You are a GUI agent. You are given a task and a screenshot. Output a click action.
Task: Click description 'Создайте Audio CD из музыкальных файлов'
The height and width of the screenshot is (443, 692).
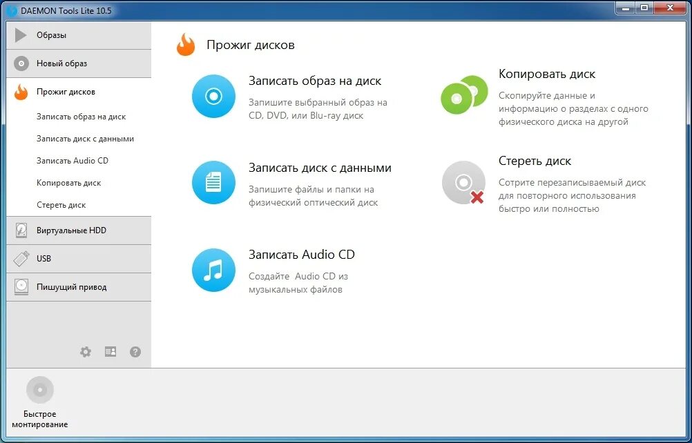pos(298,283)
